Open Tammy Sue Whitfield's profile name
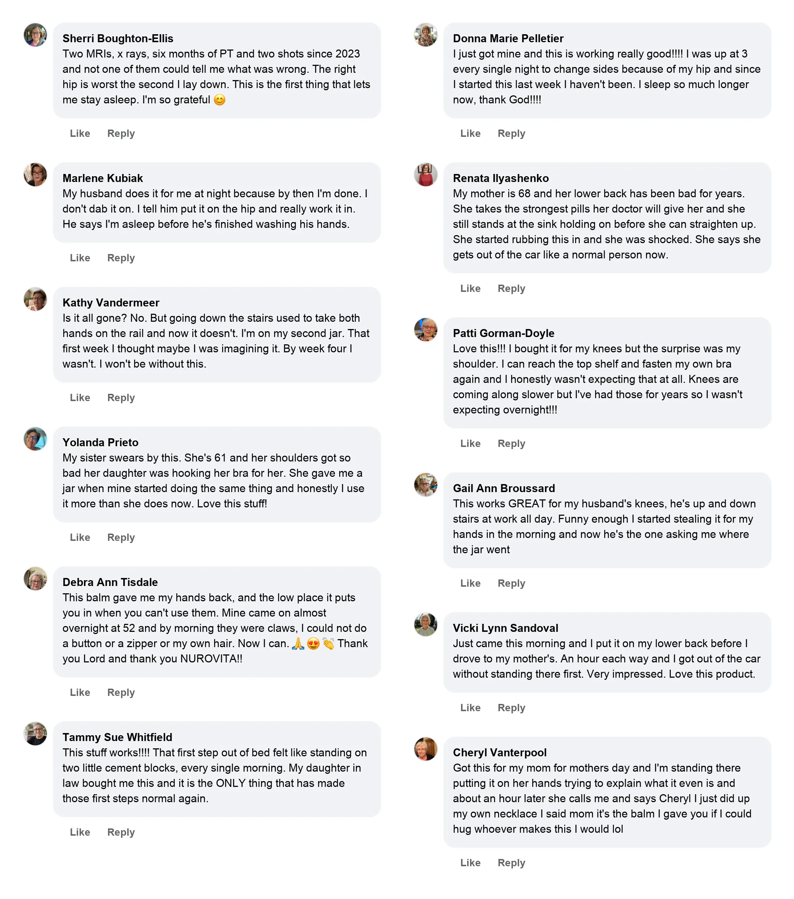Image resolution: width=794 pixels, height=899 pixels. (117, 737)
